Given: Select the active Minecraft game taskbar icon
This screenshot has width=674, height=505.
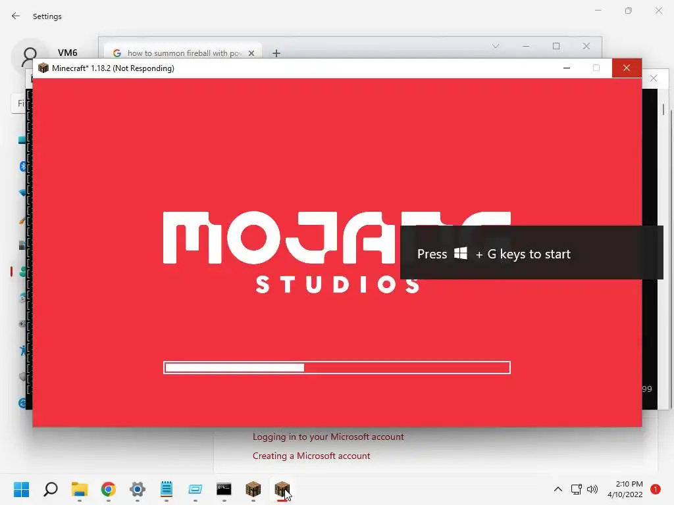Looking at the screenshot, I should click(x=282, y=489).
